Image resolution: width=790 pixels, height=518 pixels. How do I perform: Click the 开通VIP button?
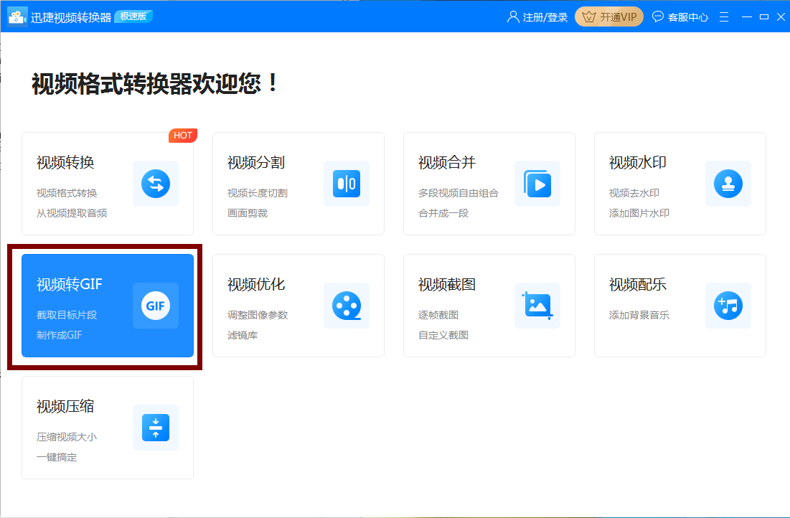[x=609, y=17]
